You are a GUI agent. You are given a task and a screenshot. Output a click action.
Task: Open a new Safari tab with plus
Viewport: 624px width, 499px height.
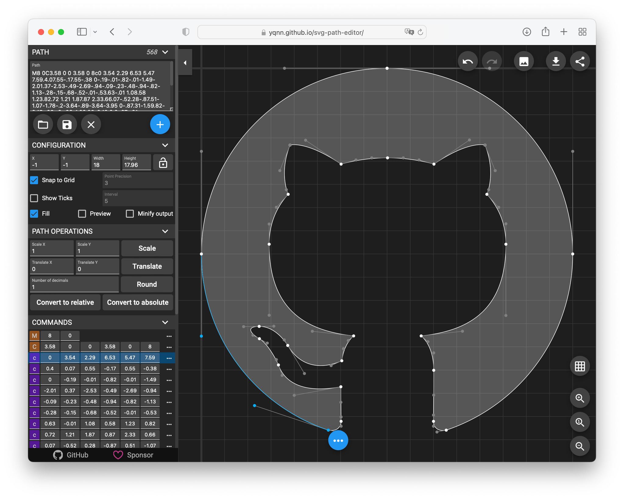564,32
